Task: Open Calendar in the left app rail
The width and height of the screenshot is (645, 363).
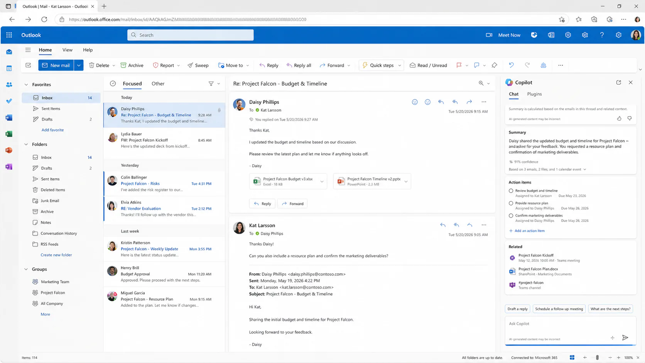Action: click(9, 68)
